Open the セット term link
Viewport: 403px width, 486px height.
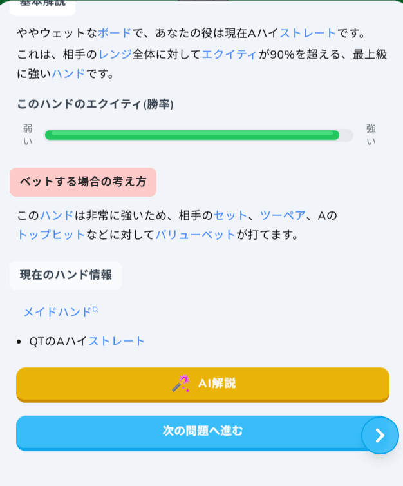pos(230,215)
